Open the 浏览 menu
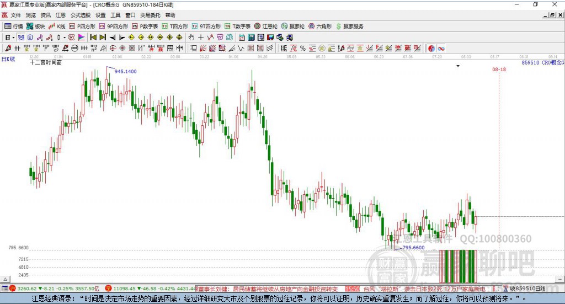 tap(31, 15)
